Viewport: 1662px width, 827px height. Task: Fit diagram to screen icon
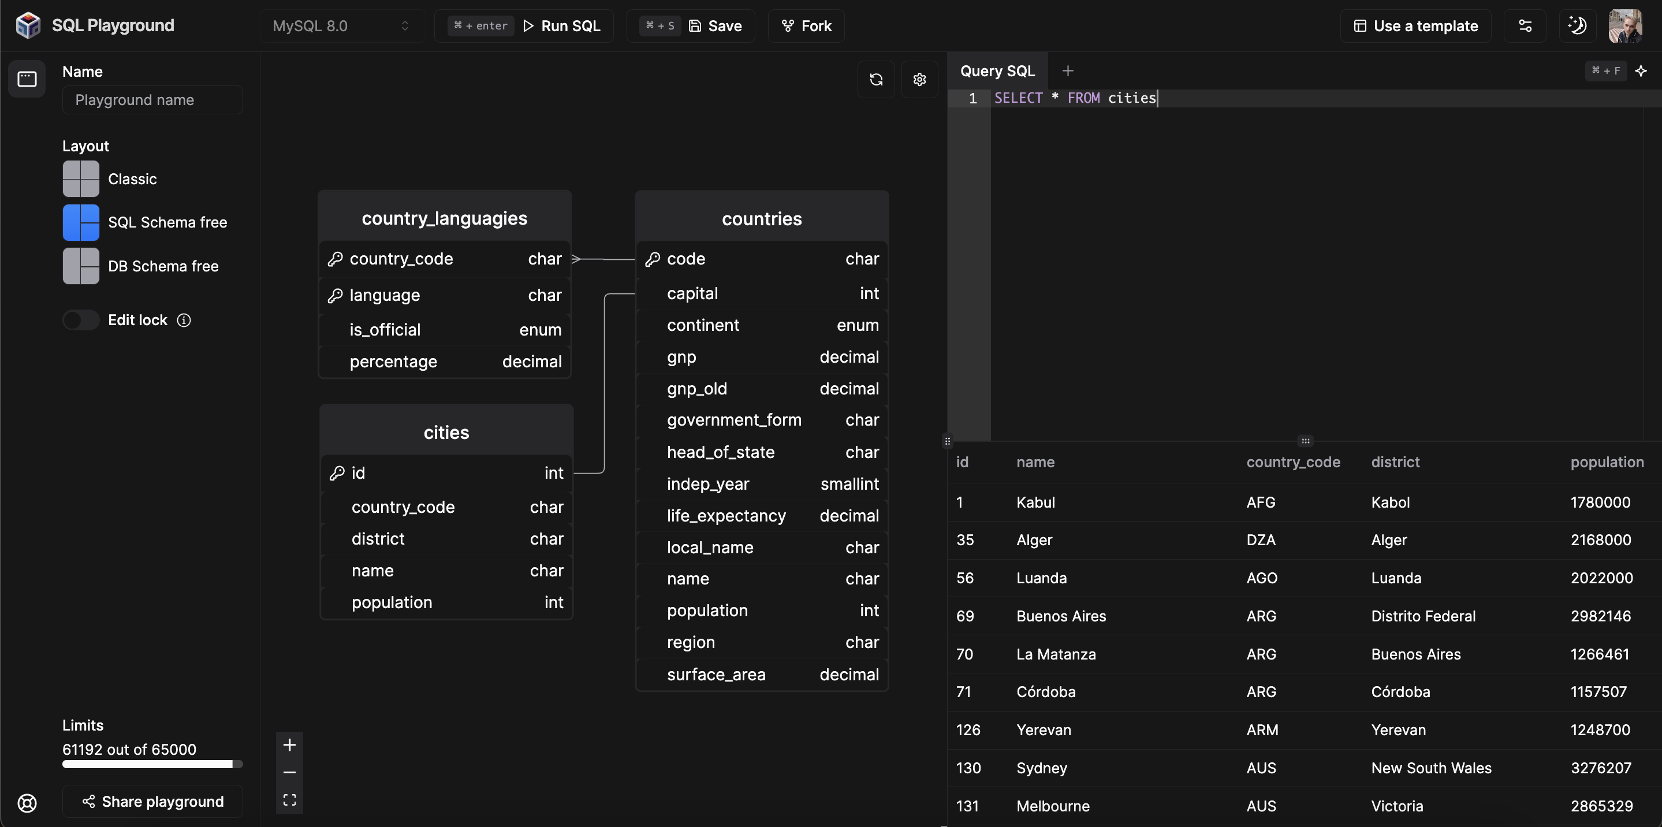click(290, 800)
